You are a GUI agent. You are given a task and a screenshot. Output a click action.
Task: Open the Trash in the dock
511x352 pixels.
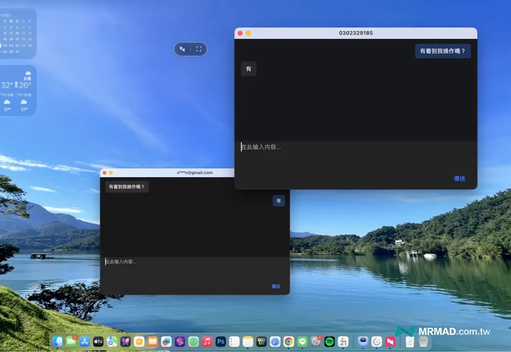pyautogui.click(x=423, y=342)
